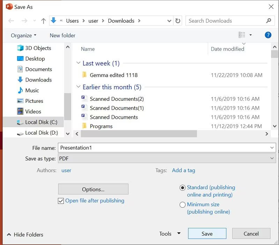This screenshot has width=279, height=245.
Task: Select Standard publishing online and printing option
Action: [x=182, y=188]
